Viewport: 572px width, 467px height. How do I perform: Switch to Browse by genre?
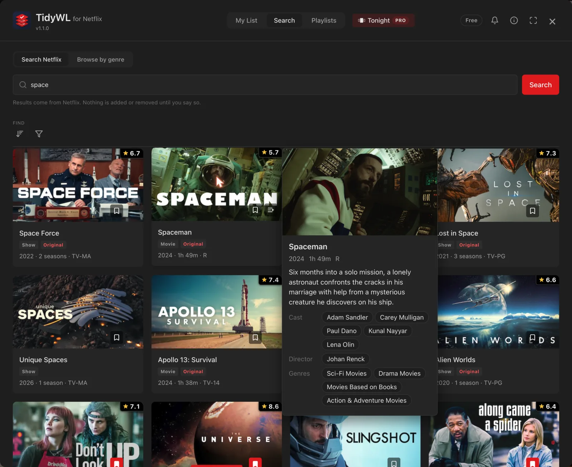click(101, 60)
